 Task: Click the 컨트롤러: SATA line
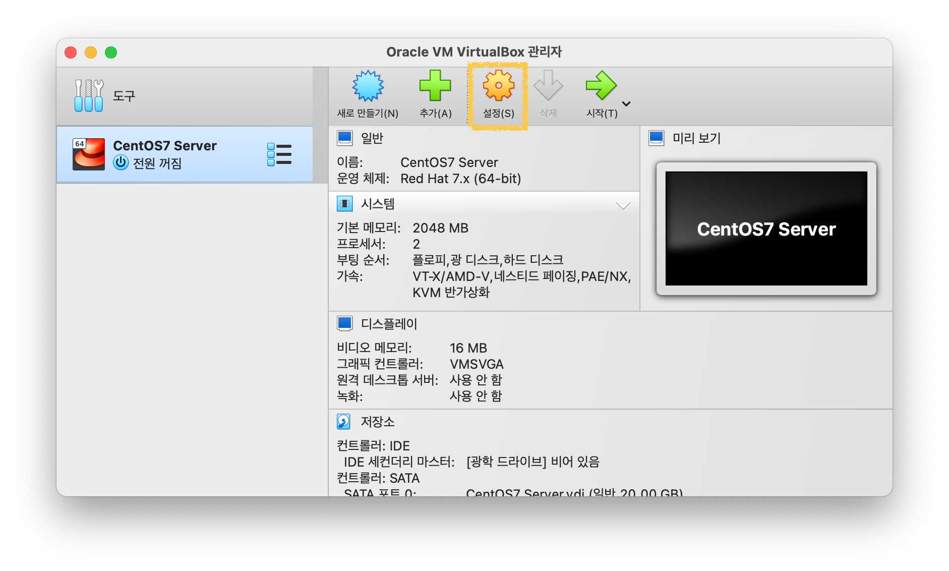pos(378,478)
